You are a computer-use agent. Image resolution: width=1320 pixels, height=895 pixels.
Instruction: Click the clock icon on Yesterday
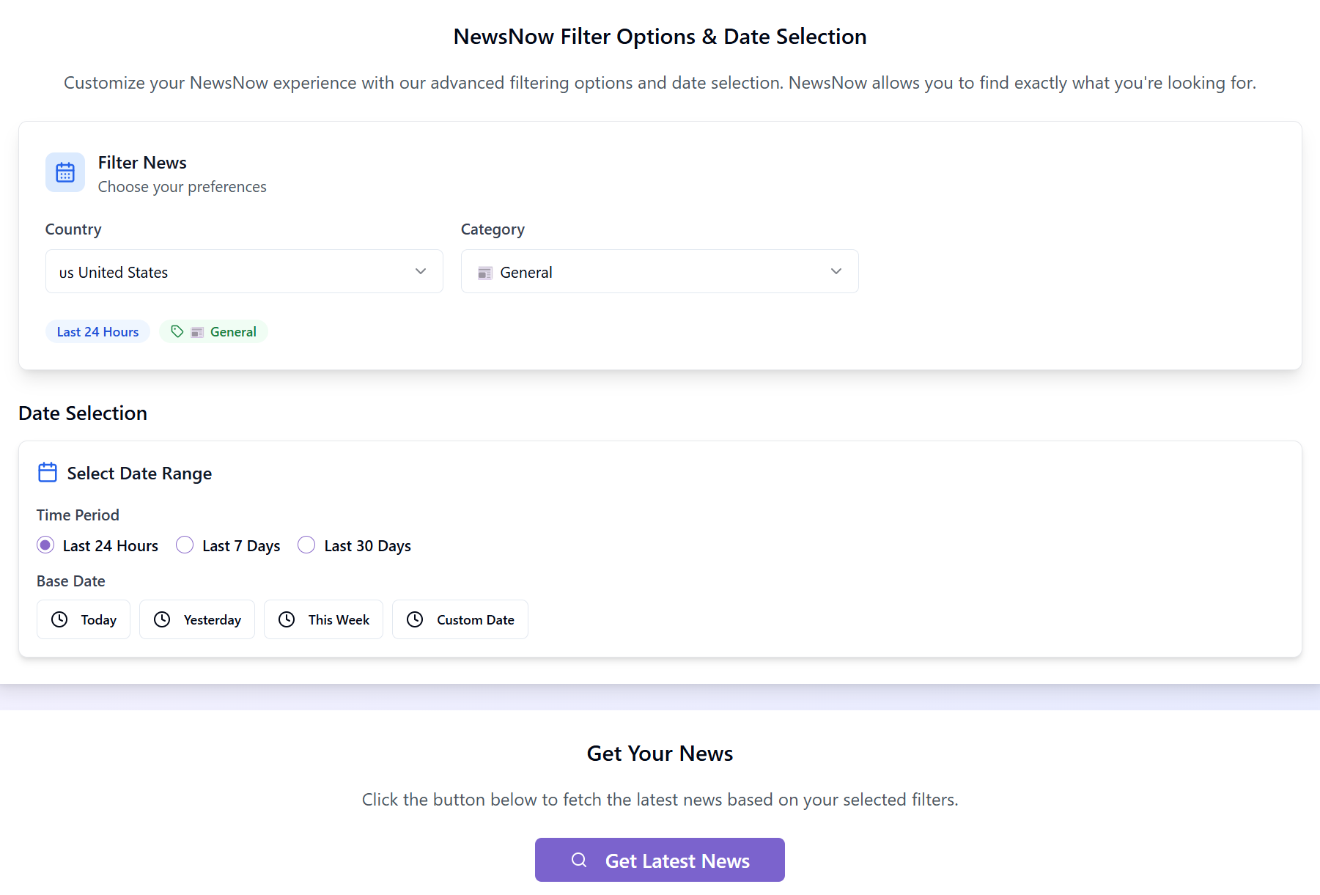[x=162, y=619]
